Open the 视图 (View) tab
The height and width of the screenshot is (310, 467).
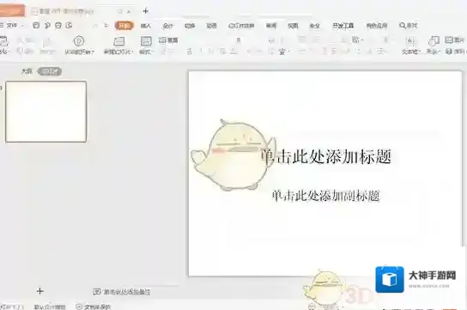pyautogui.click(x=293, y=26)
